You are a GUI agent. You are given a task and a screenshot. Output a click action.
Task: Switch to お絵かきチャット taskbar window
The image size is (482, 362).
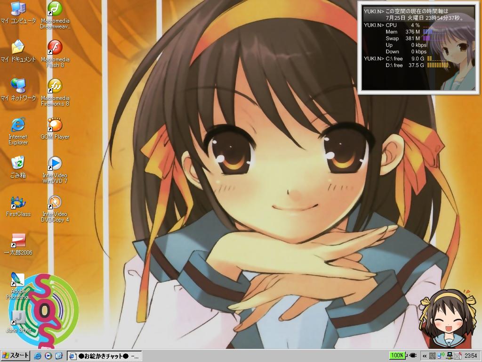104,356
